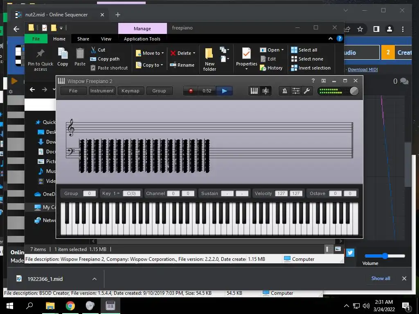Toggle the sheet music notation icon

point(266,91)
